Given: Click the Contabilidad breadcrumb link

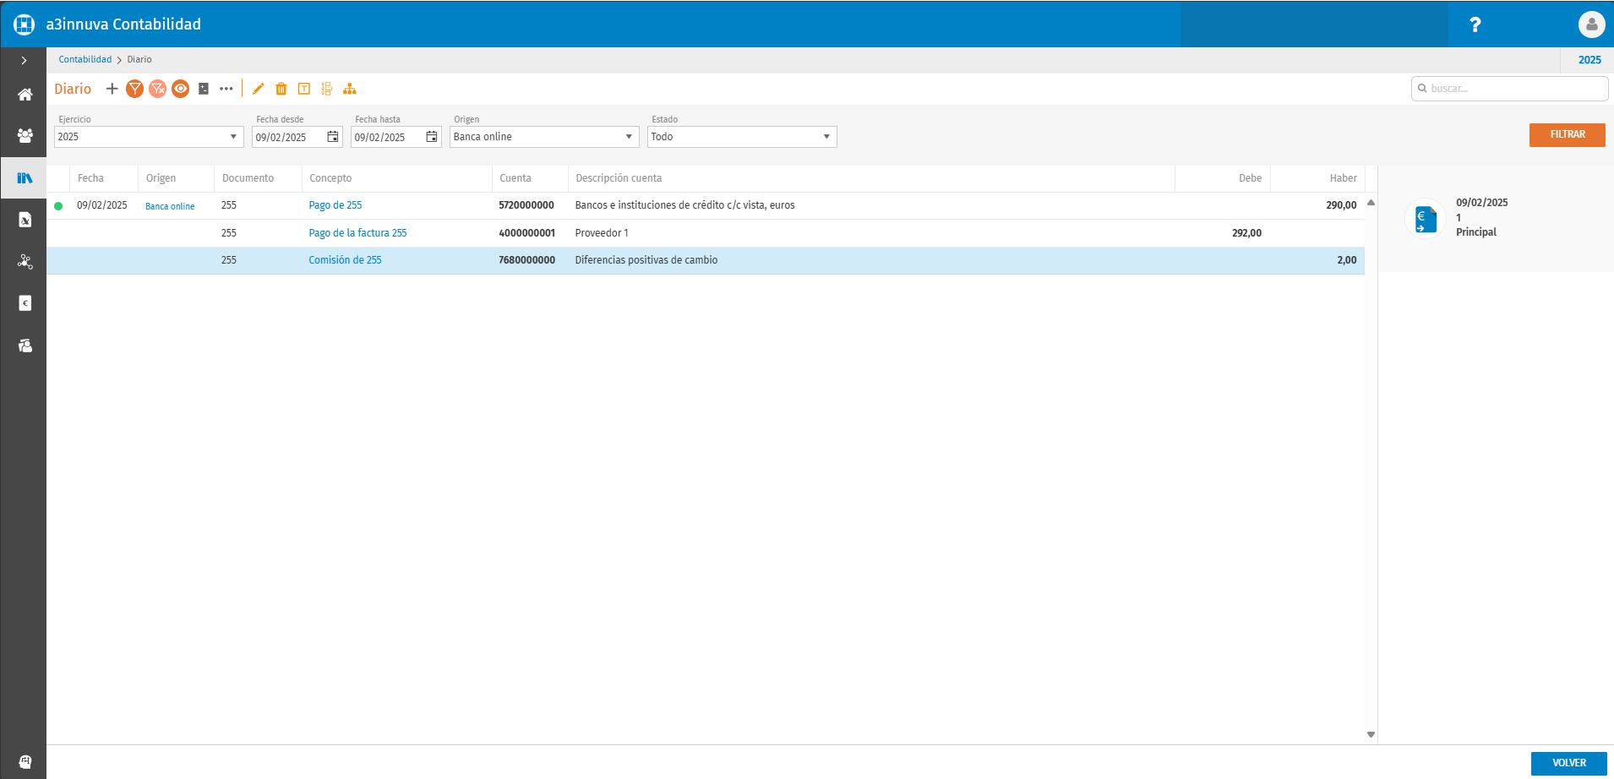Looking at the screenshot, I should (x=85, y=60).
